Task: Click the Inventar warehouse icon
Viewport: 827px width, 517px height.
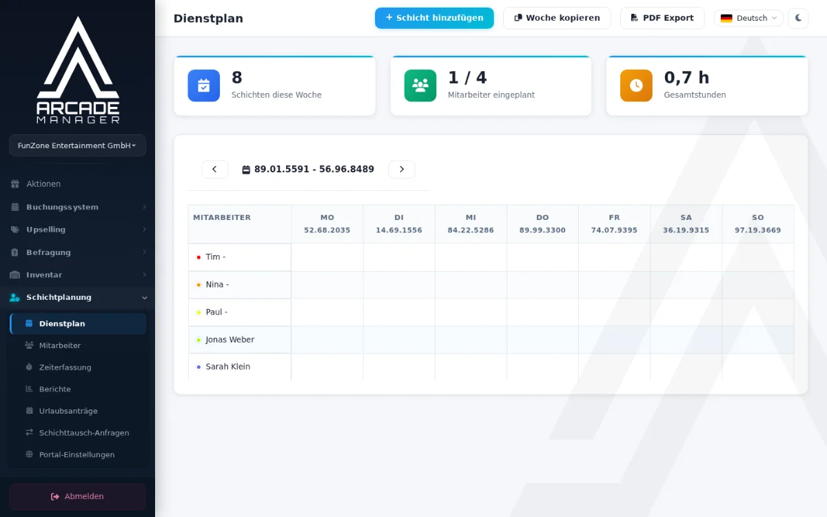Action: [x=14, y=275]
